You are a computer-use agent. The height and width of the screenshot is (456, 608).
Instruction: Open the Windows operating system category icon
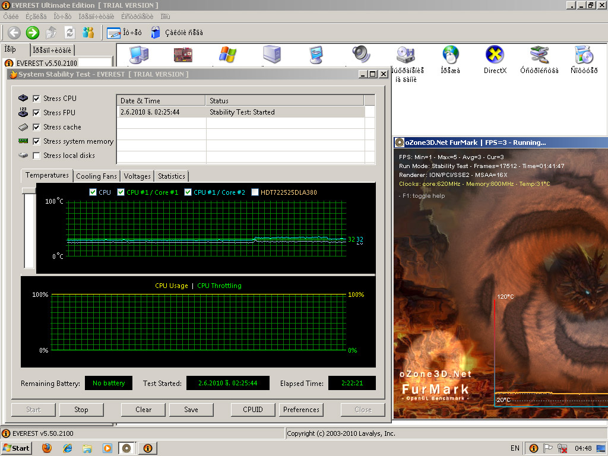coord(227,55)
